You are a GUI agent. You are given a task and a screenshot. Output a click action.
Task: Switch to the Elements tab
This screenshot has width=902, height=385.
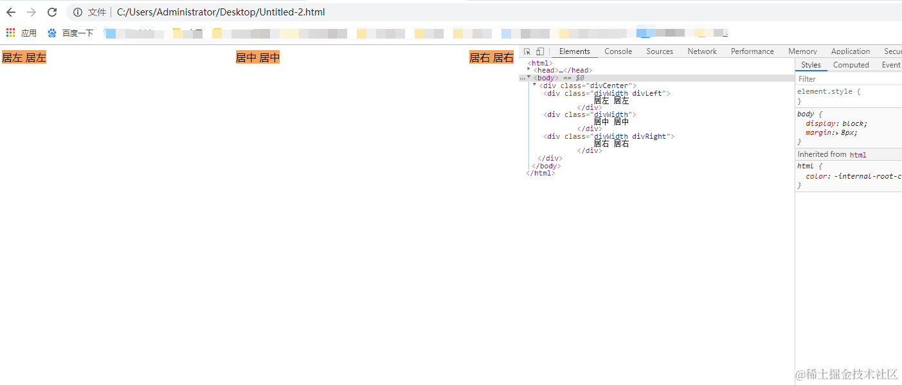point(574,51)
